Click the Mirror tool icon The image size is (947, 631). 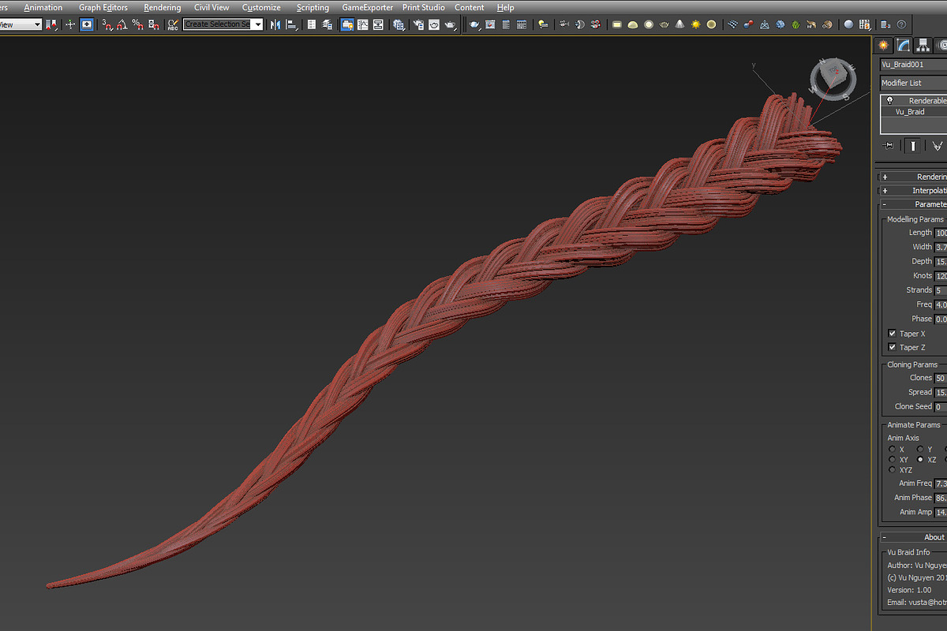tap(275, 24)
